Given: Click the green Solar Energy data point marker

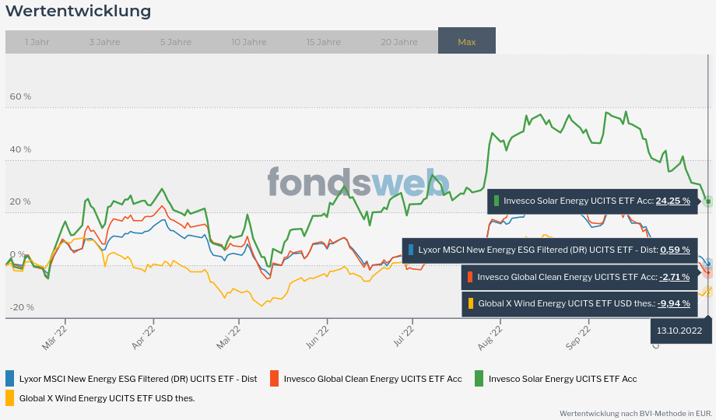Looking at the screenshot, I should point(708,201).
